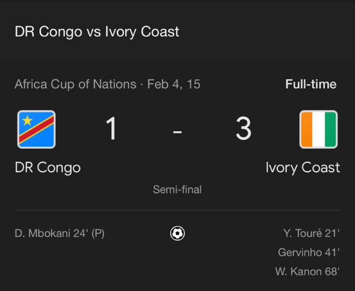Select scorer W. Kanon 68'

point(307,271)
